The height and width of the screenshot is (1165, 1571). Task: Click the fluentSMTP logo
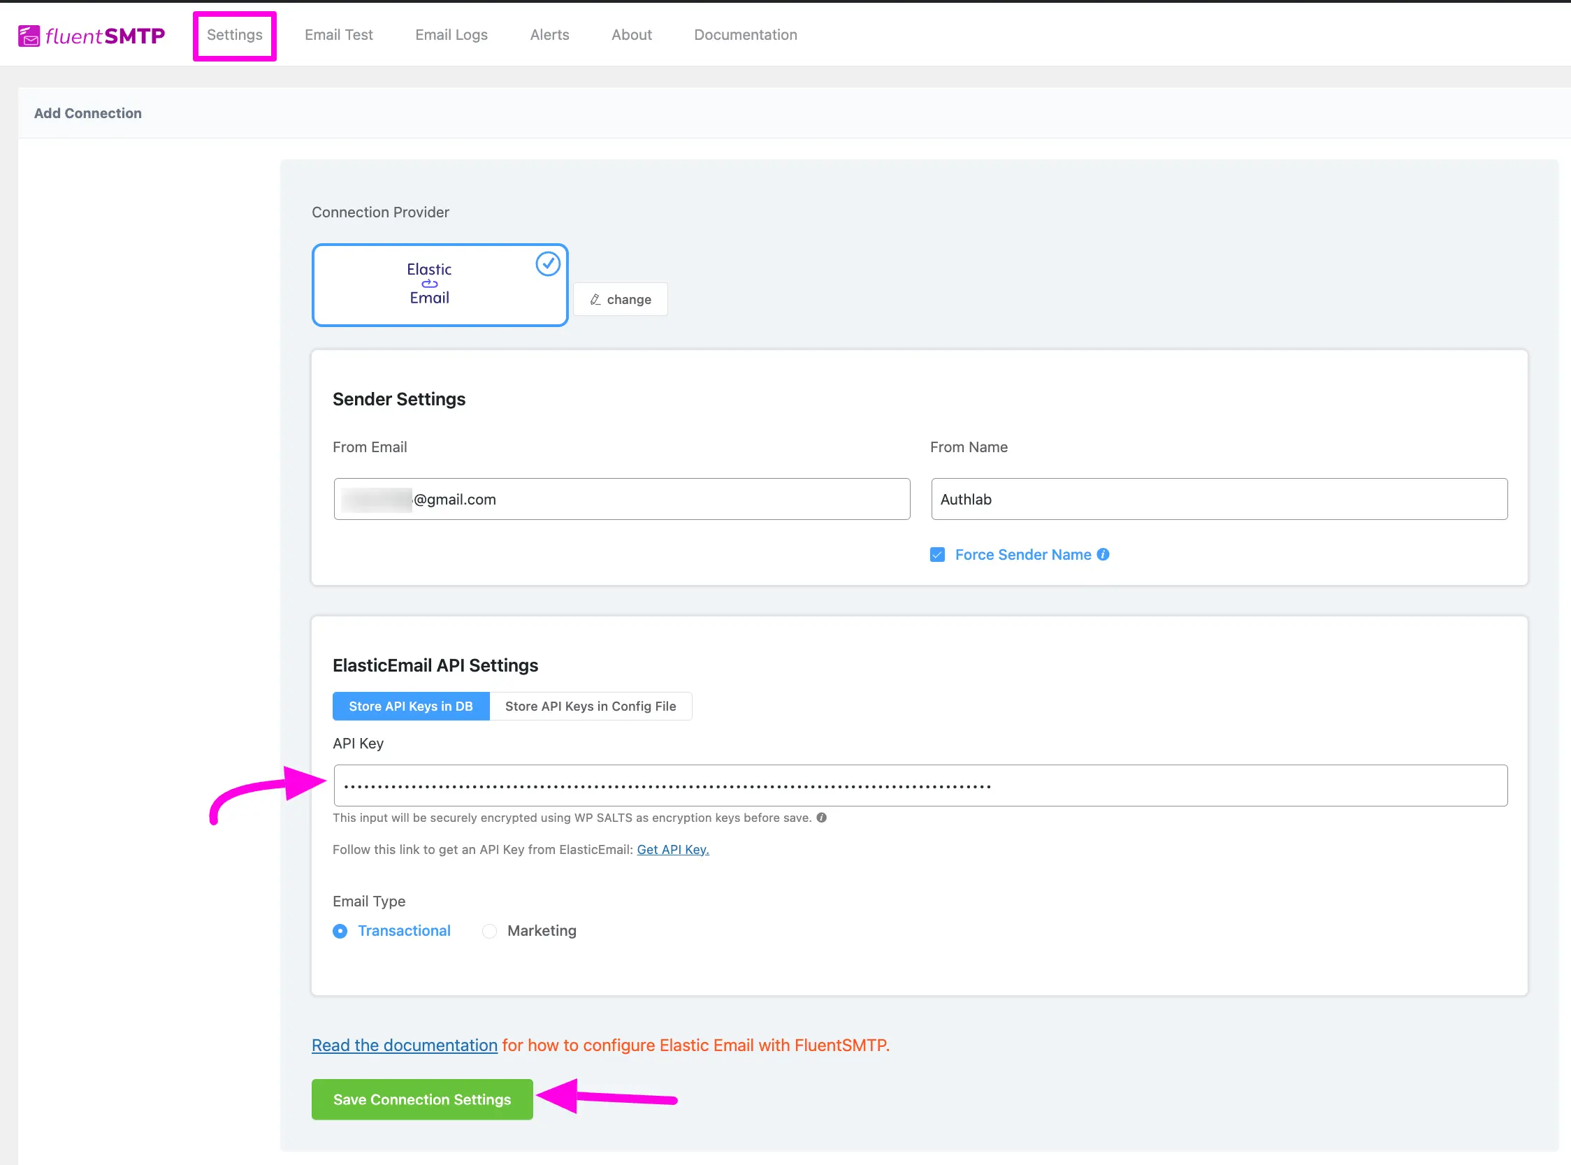tap(92, 35)
